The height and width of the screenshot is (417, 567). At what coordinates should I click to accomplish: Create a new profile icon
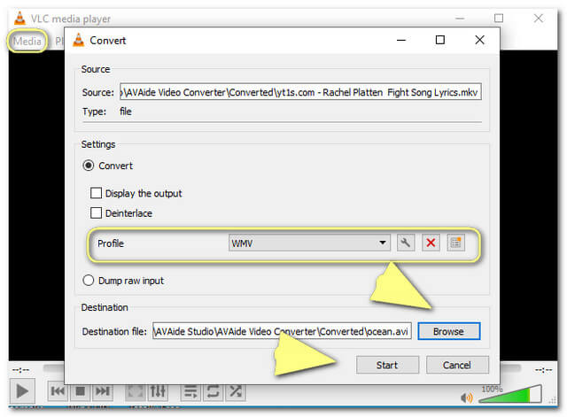(455, 243)
